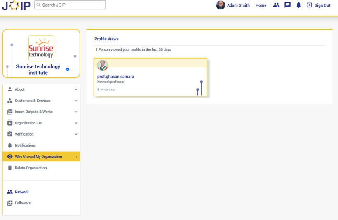This screenshot has height=220, width=338.
Task: Click the Sign Out arrow icon
Action: (x=310, y=5)
